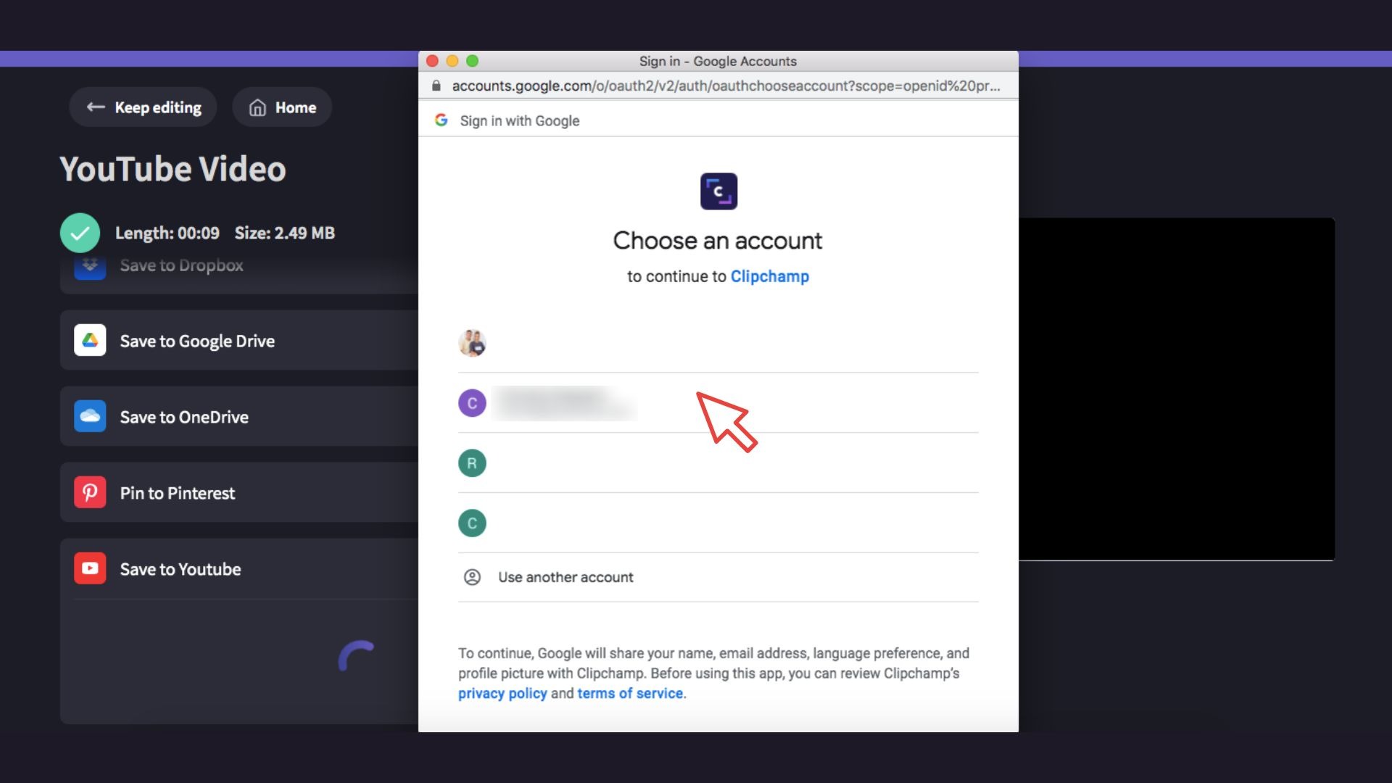
Task: Open the Home page
Action: tap(282, 106)
